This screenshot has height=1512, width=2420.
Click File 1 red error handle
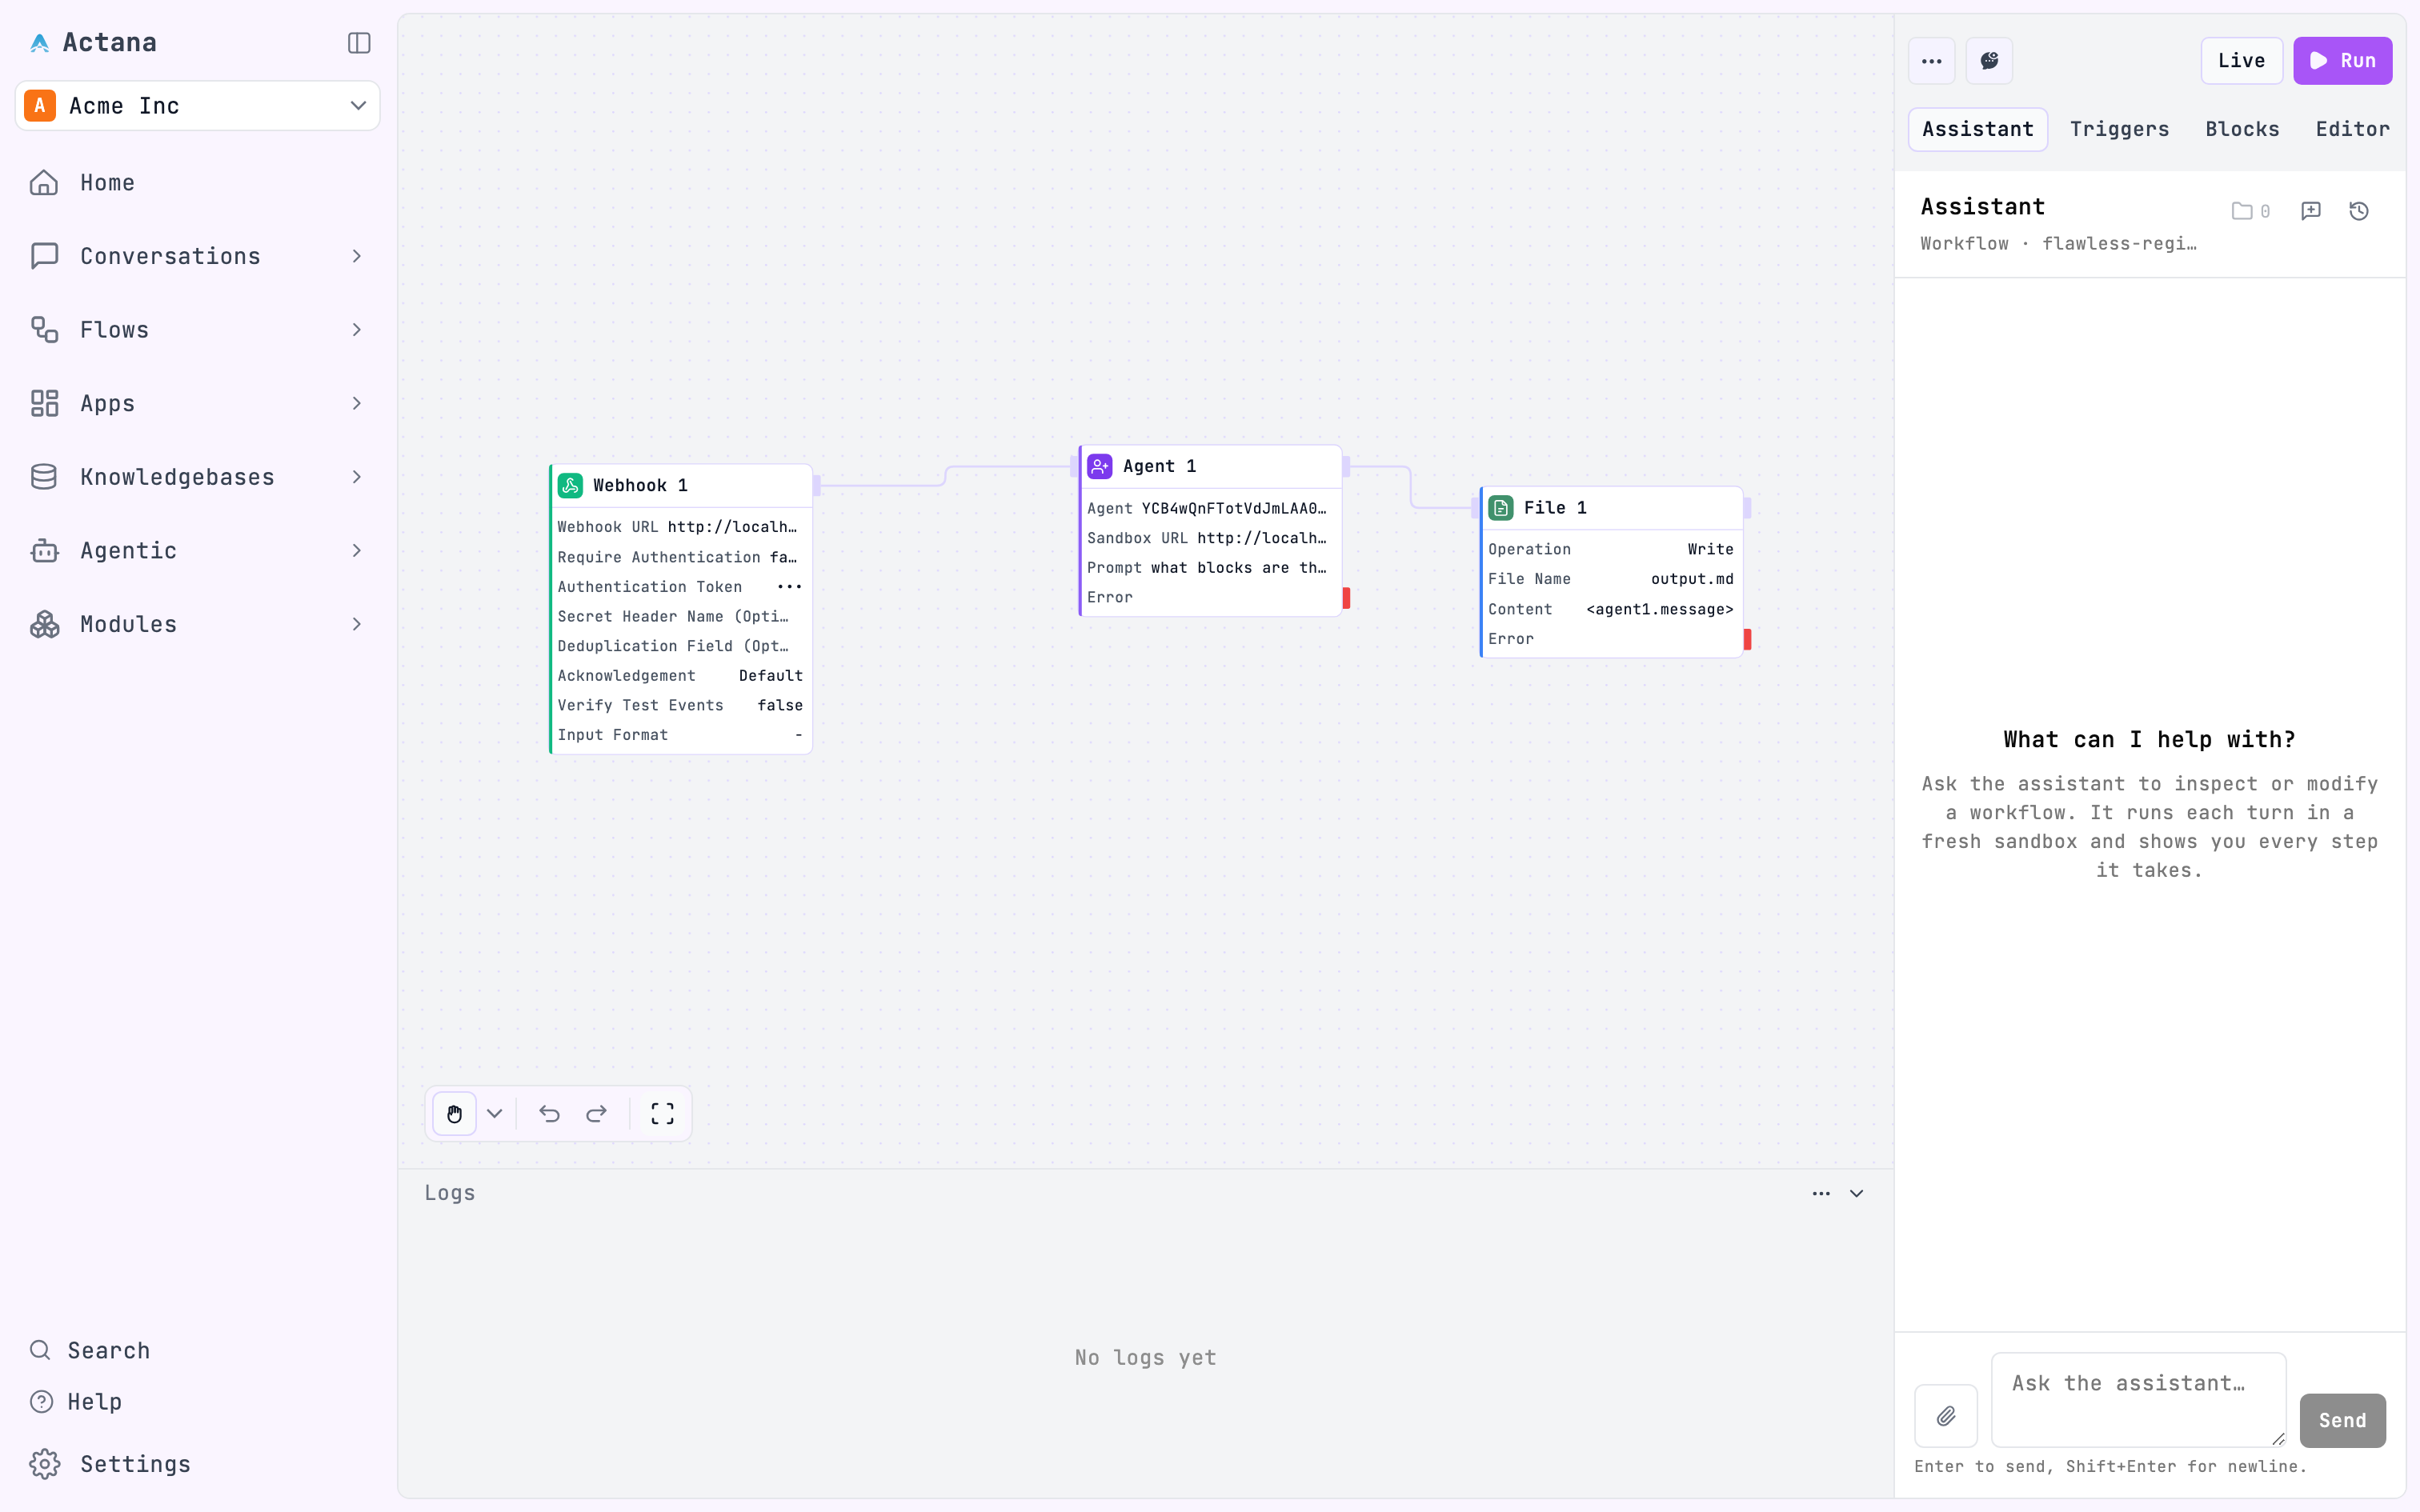coord(1747,639)
